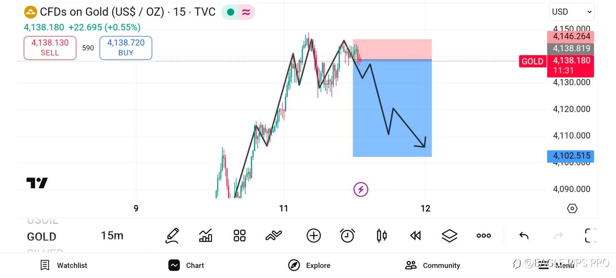Viewport: 616px width, 278px height.
Task: Click the purple lightning event marker
Action: [360, 190]
